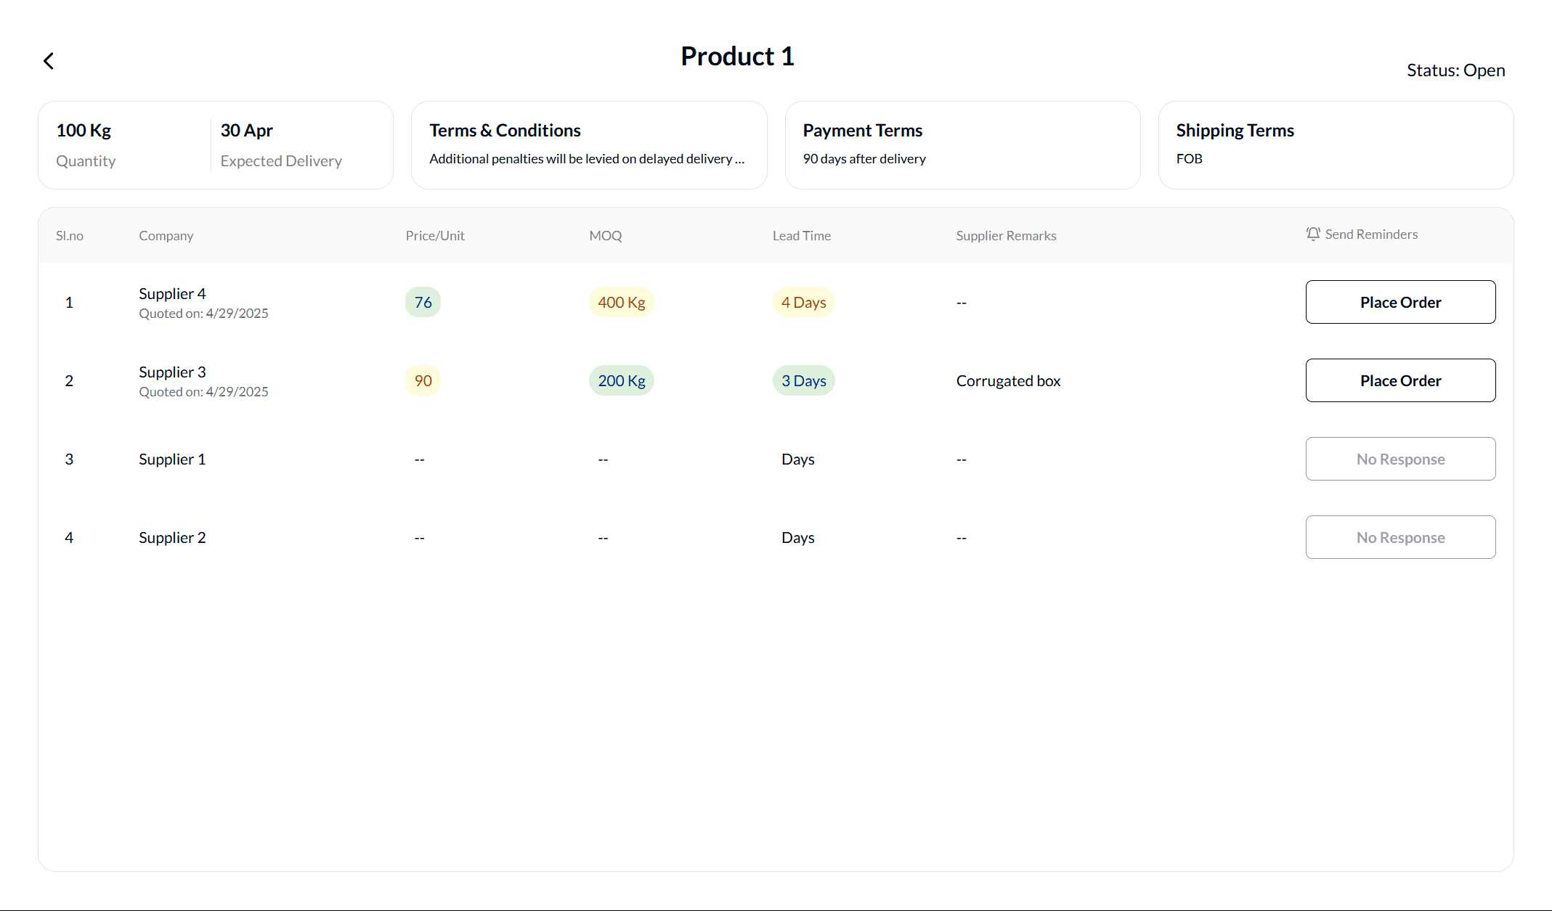
Task: Click the back arrow icon
Action: tap(49, 61)
